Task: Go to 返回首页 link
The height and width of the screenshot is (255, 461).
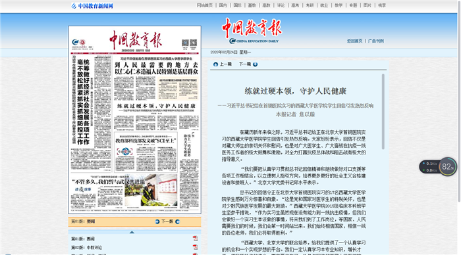Action: (x=354, y=41)
